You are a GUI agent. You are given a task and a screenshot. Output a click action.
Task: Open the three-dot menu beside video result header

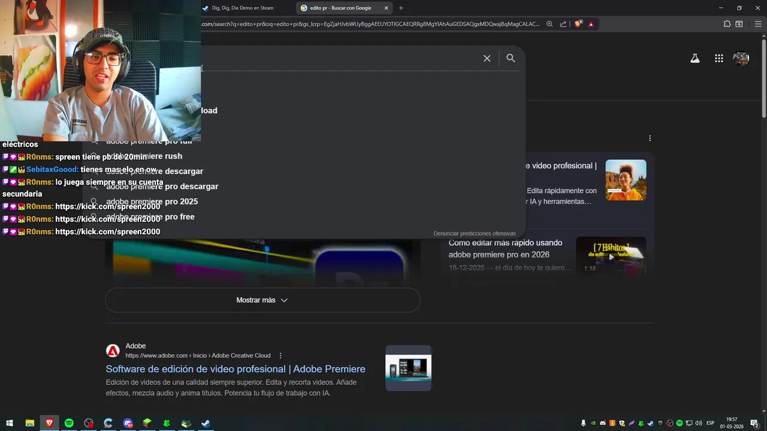tap(650, 138)
